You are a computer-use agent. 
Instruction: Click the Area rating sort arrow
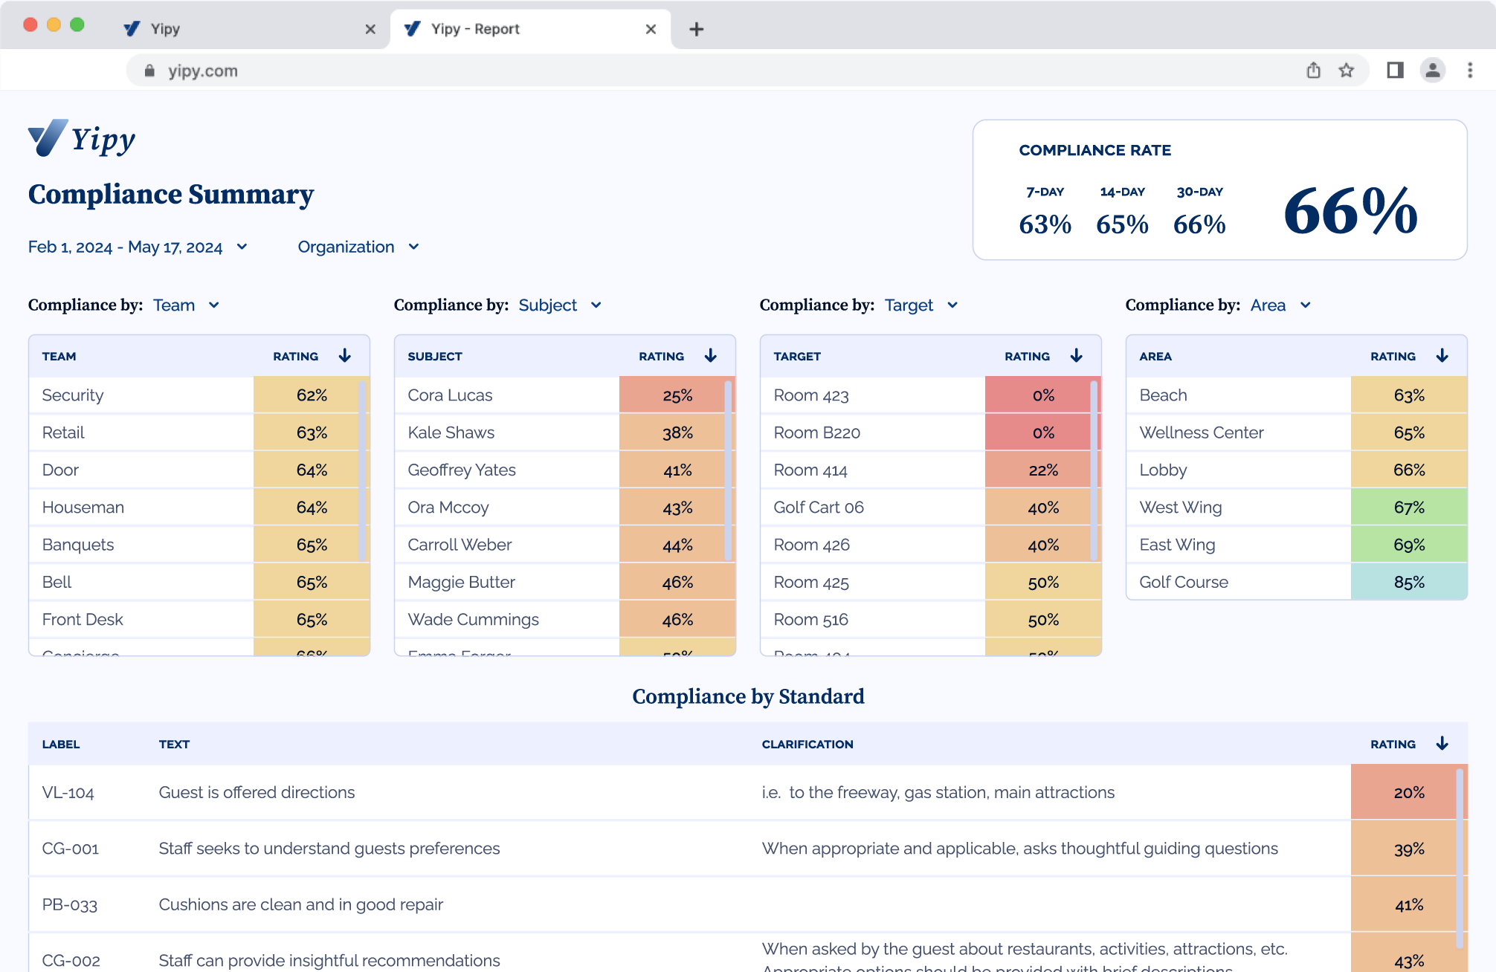tap(1442, 356)
